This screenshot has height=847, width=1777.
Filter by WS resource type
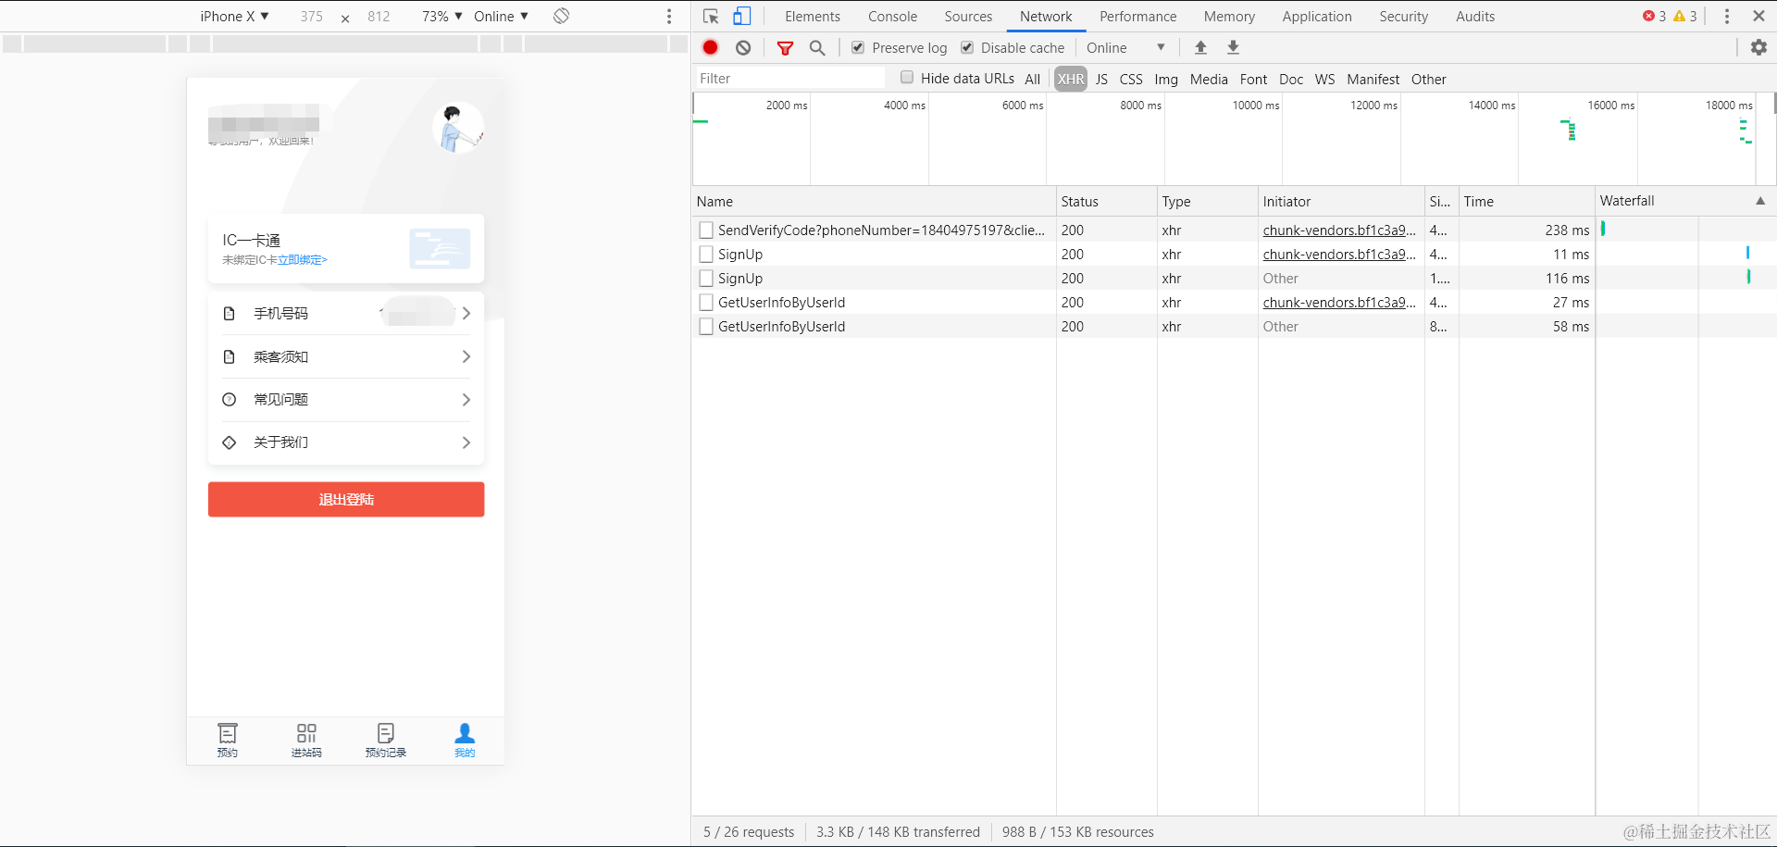pyautogui.click(x=1324, y=79)
